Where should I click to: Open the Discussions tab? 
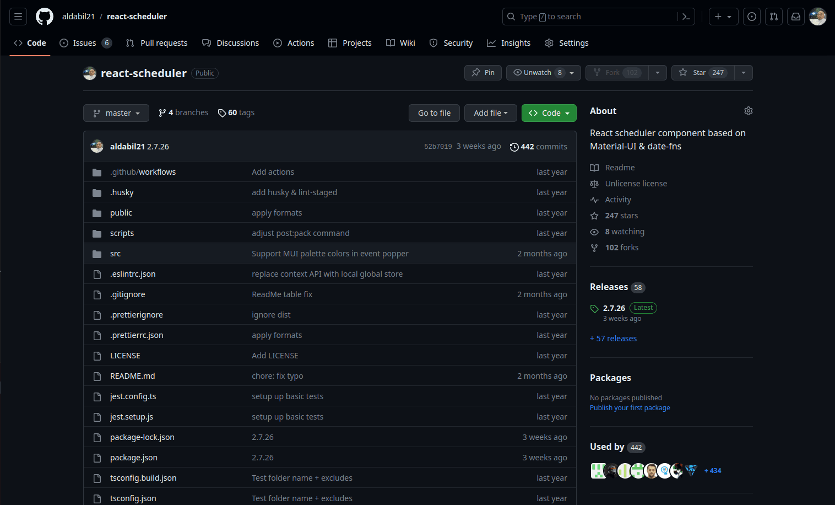(230, 43)
